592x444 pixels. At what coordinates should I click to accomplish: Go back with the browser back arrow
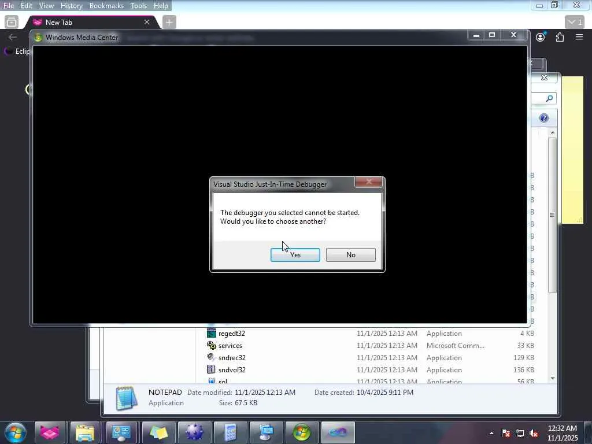[x=13, y=37]
